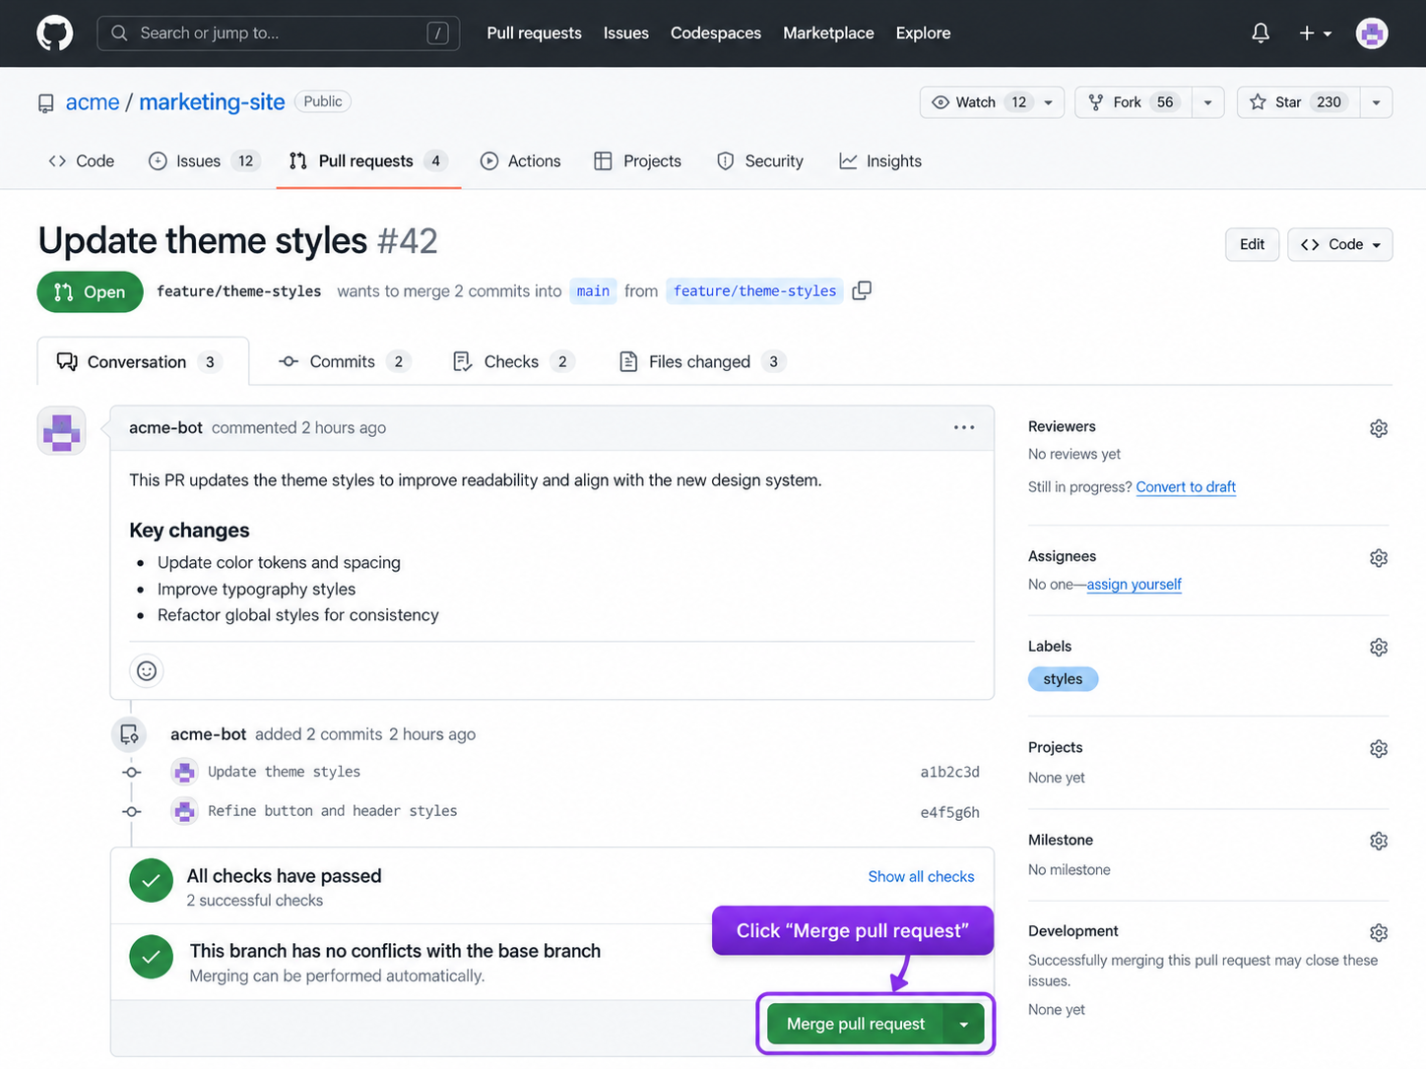
Task: Switch to the Issues repository tab
Action: (203, 161)
